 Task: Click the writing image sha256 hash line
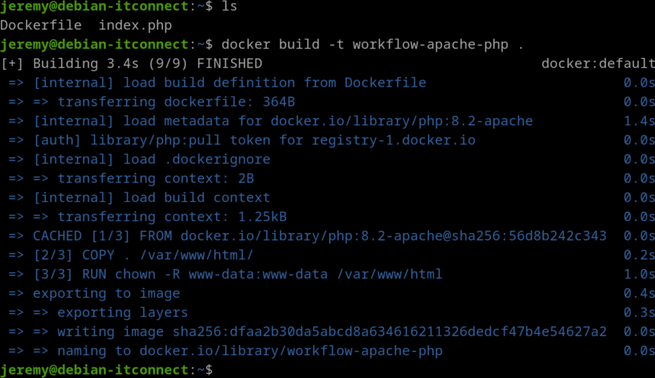coord(319,331)
